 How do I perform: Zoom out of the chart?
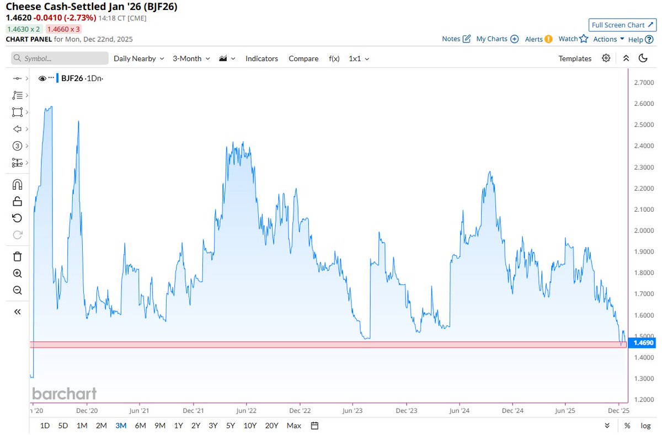(17, 291)
